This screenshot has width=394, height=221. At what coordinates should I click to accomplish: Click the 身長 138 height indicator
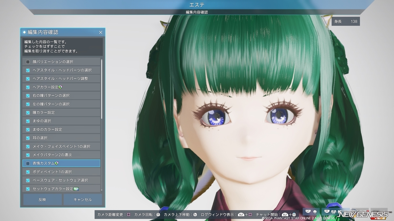tap(346, 21)
